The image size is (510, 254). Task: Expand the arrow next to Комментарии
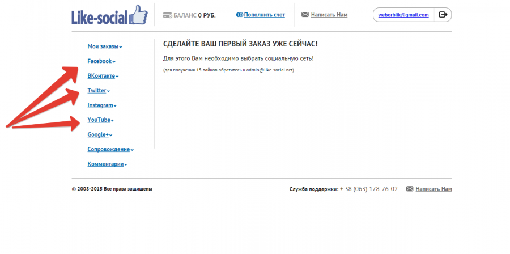tap(126, 165)
